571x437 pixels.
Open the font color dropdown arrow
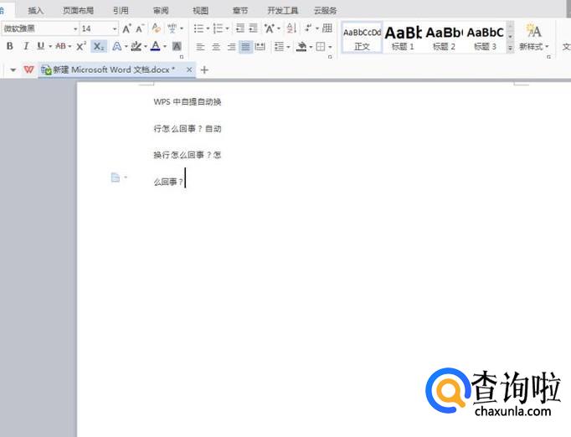[x=165, y=47]
